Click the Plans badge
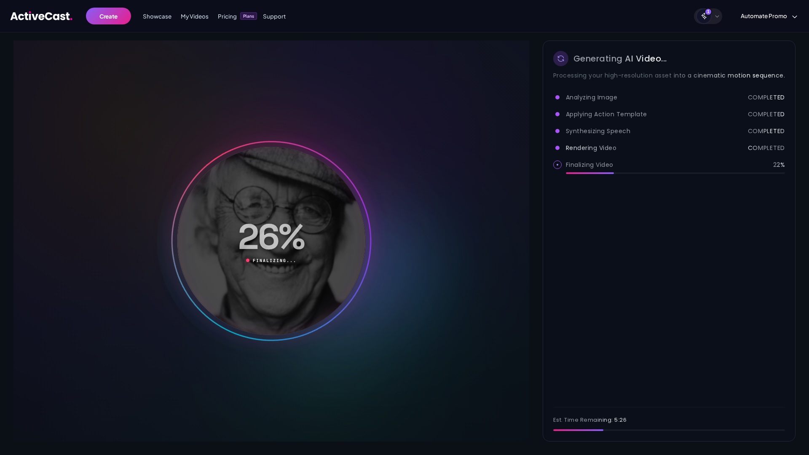Image resolution: width=809 pixels, height=455 pixels. (x=249, y=16)
